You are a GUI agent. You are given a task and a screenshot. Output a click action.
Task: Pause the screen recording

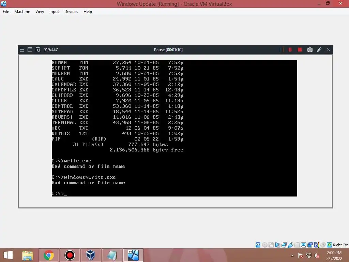[290, 50]
